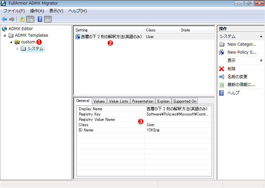Switch to the Presentation tab

[143, 101]
